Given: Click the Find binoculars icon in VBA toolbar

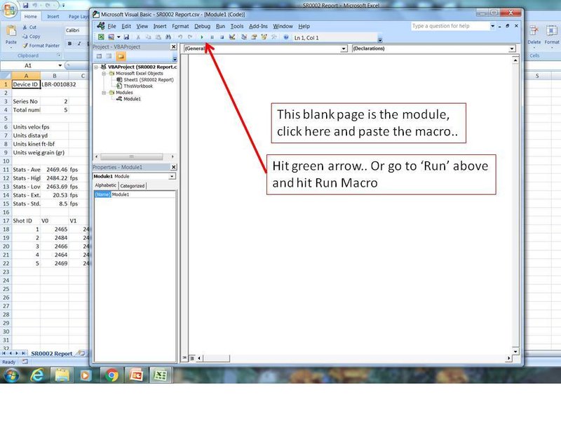Looking at the screenshot, I should tap(168, 37).
